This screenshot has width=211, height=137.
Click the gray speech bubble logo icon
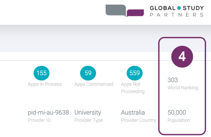[115, 10]
